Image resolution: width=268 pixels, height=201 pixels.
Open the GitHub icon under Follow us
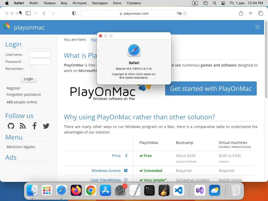11,126
